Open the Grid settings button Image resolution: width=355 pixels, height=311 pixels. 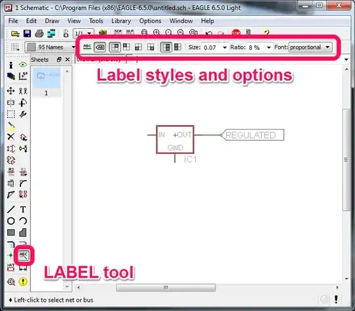pos(15,47)
